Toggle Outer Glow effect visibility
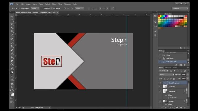The height and width of the screenshot is (111, 198). pyautogui.click(x=168, y=98)
